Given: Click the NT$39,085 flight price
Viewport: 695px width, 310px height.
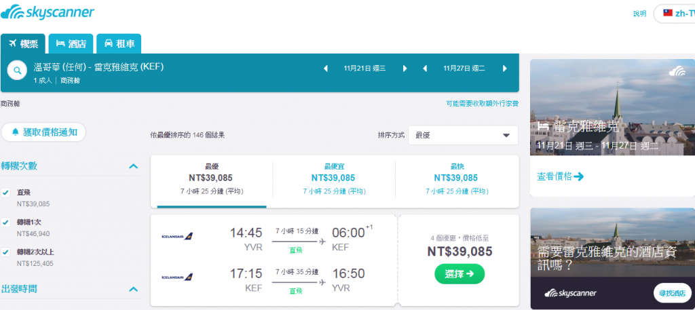Looking at the screenshot, I should [459, 252].
